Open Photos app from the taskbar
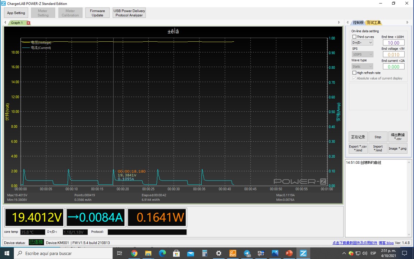414x259 pixels. point(275,253)
